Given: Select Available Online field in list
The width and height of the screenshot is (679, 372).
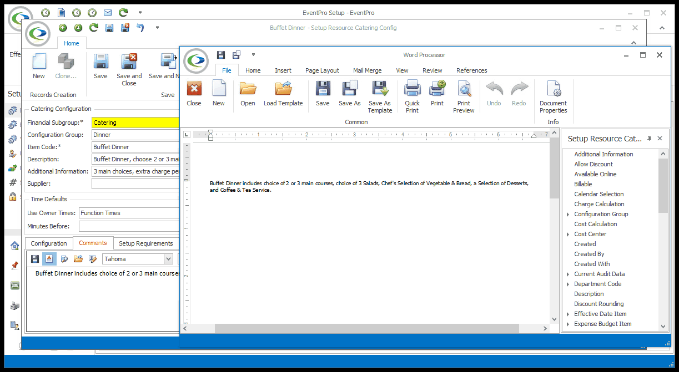Looking at the screenshot, I should [595, 174].
